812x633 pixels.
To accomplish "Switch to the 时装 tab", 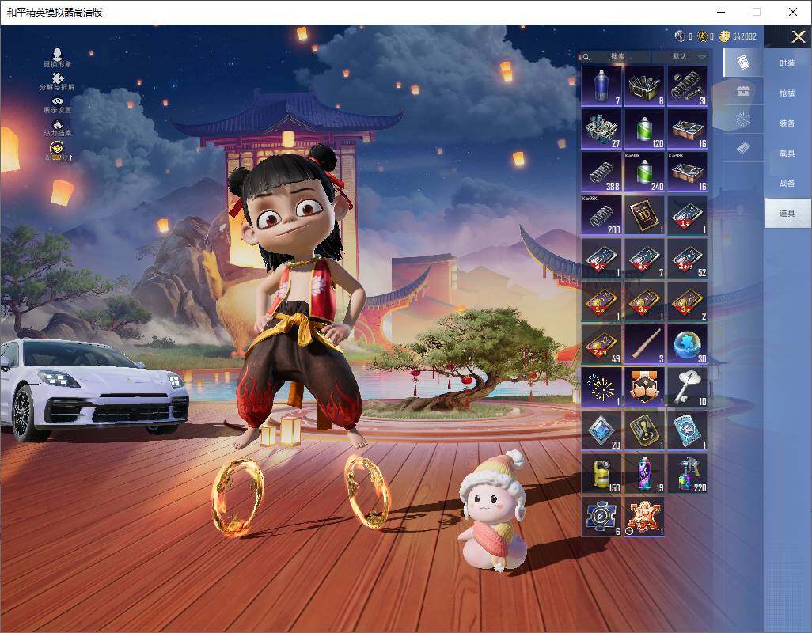I will point(787,63).
